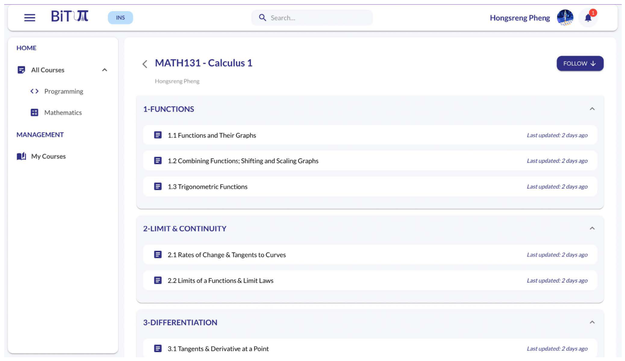Open 2.1 Rates of Change & Tangents
Screen dimensions: 625x361
tap(370, 255)
